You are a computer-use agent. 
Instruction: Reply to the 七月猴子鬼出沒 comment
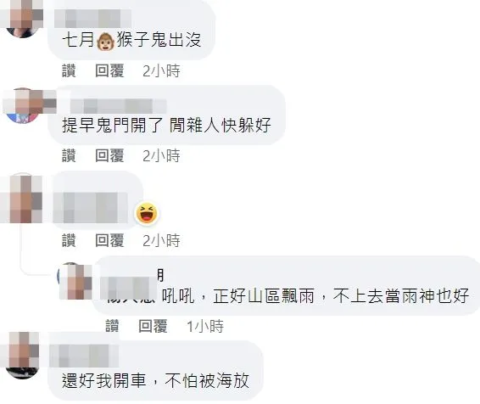(x=109, y=70)
